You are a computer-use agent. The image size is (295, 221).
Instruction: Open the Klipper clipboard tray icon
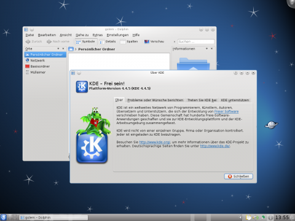(x=248, y=217)
